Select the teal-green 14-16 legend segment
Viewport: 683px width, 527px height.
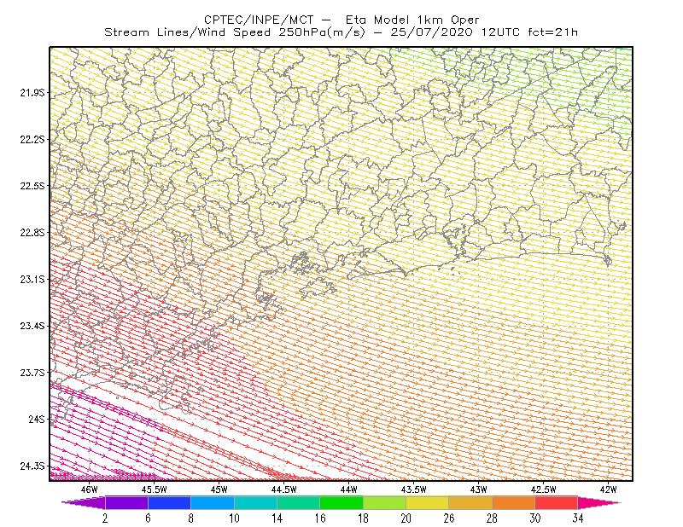point(298,502)
